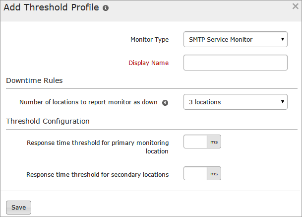This screenshot has height=217, width=302.
Task: Open the Monitor Type dropdown
Action: (235, 39)
